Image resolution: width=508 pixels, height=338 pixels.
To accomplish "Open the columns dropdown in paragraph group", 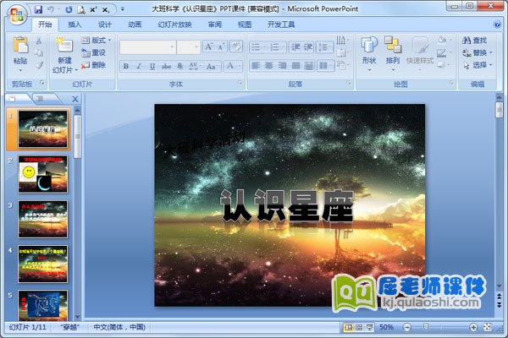I will pyautogui.click(x=325, y=66).
